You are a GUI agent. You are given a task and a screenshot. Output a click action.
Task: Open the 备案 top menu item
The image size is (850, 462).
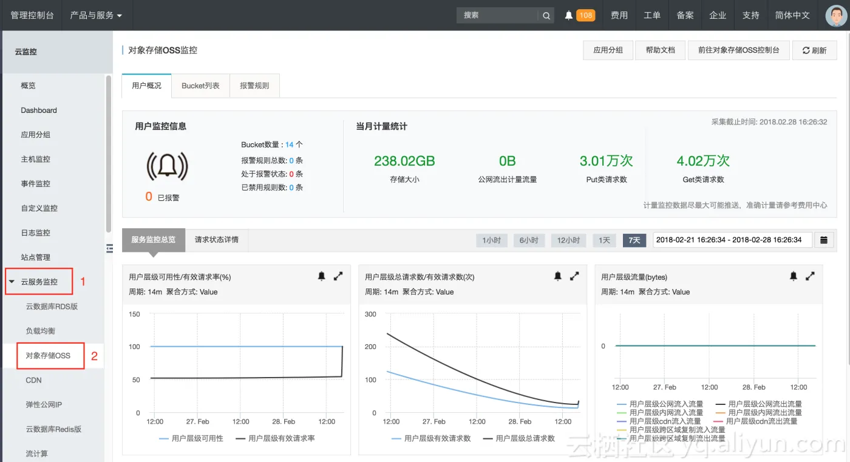pyautogui.click(x=685, y=15)
